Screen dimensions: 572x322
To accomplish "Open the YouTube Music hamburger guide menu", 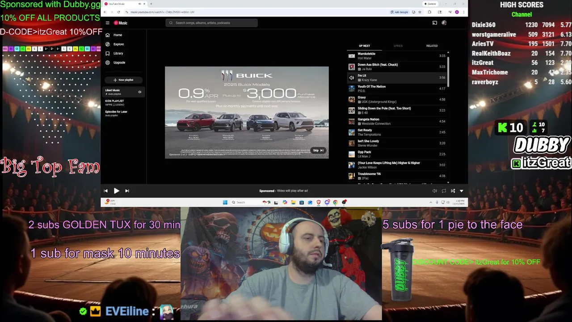I will click(x=107, y=23).
